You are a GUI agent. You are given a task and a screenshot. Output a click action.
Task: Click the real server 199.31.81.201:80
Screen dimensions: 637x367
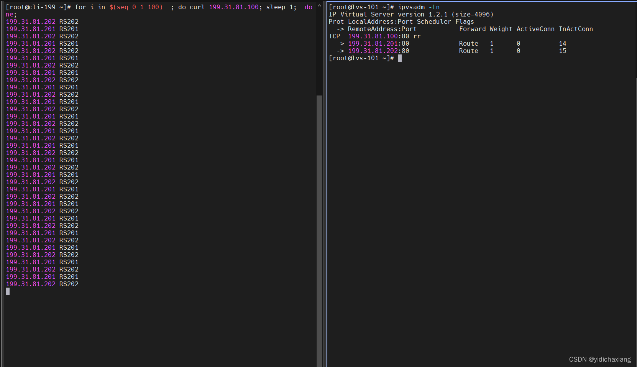click(x=379, y=44)
